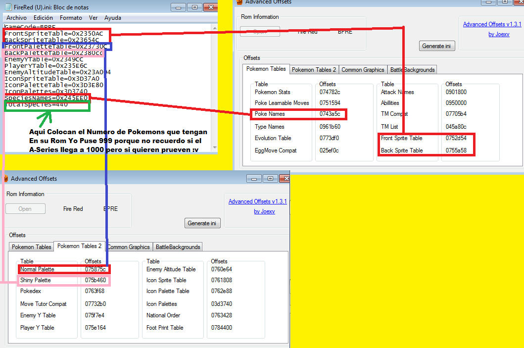Click Generate ini in lower Advanced Offsets window
Viewport: 524px width, 348px height.
point(202,223)
